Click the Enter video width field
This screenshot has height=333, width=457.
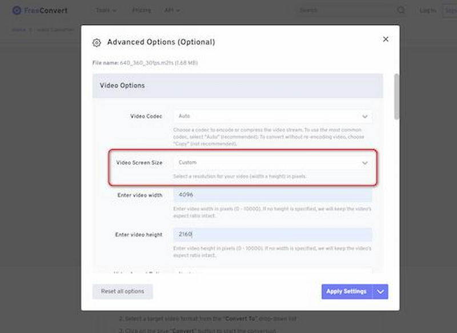coord(273,195)
